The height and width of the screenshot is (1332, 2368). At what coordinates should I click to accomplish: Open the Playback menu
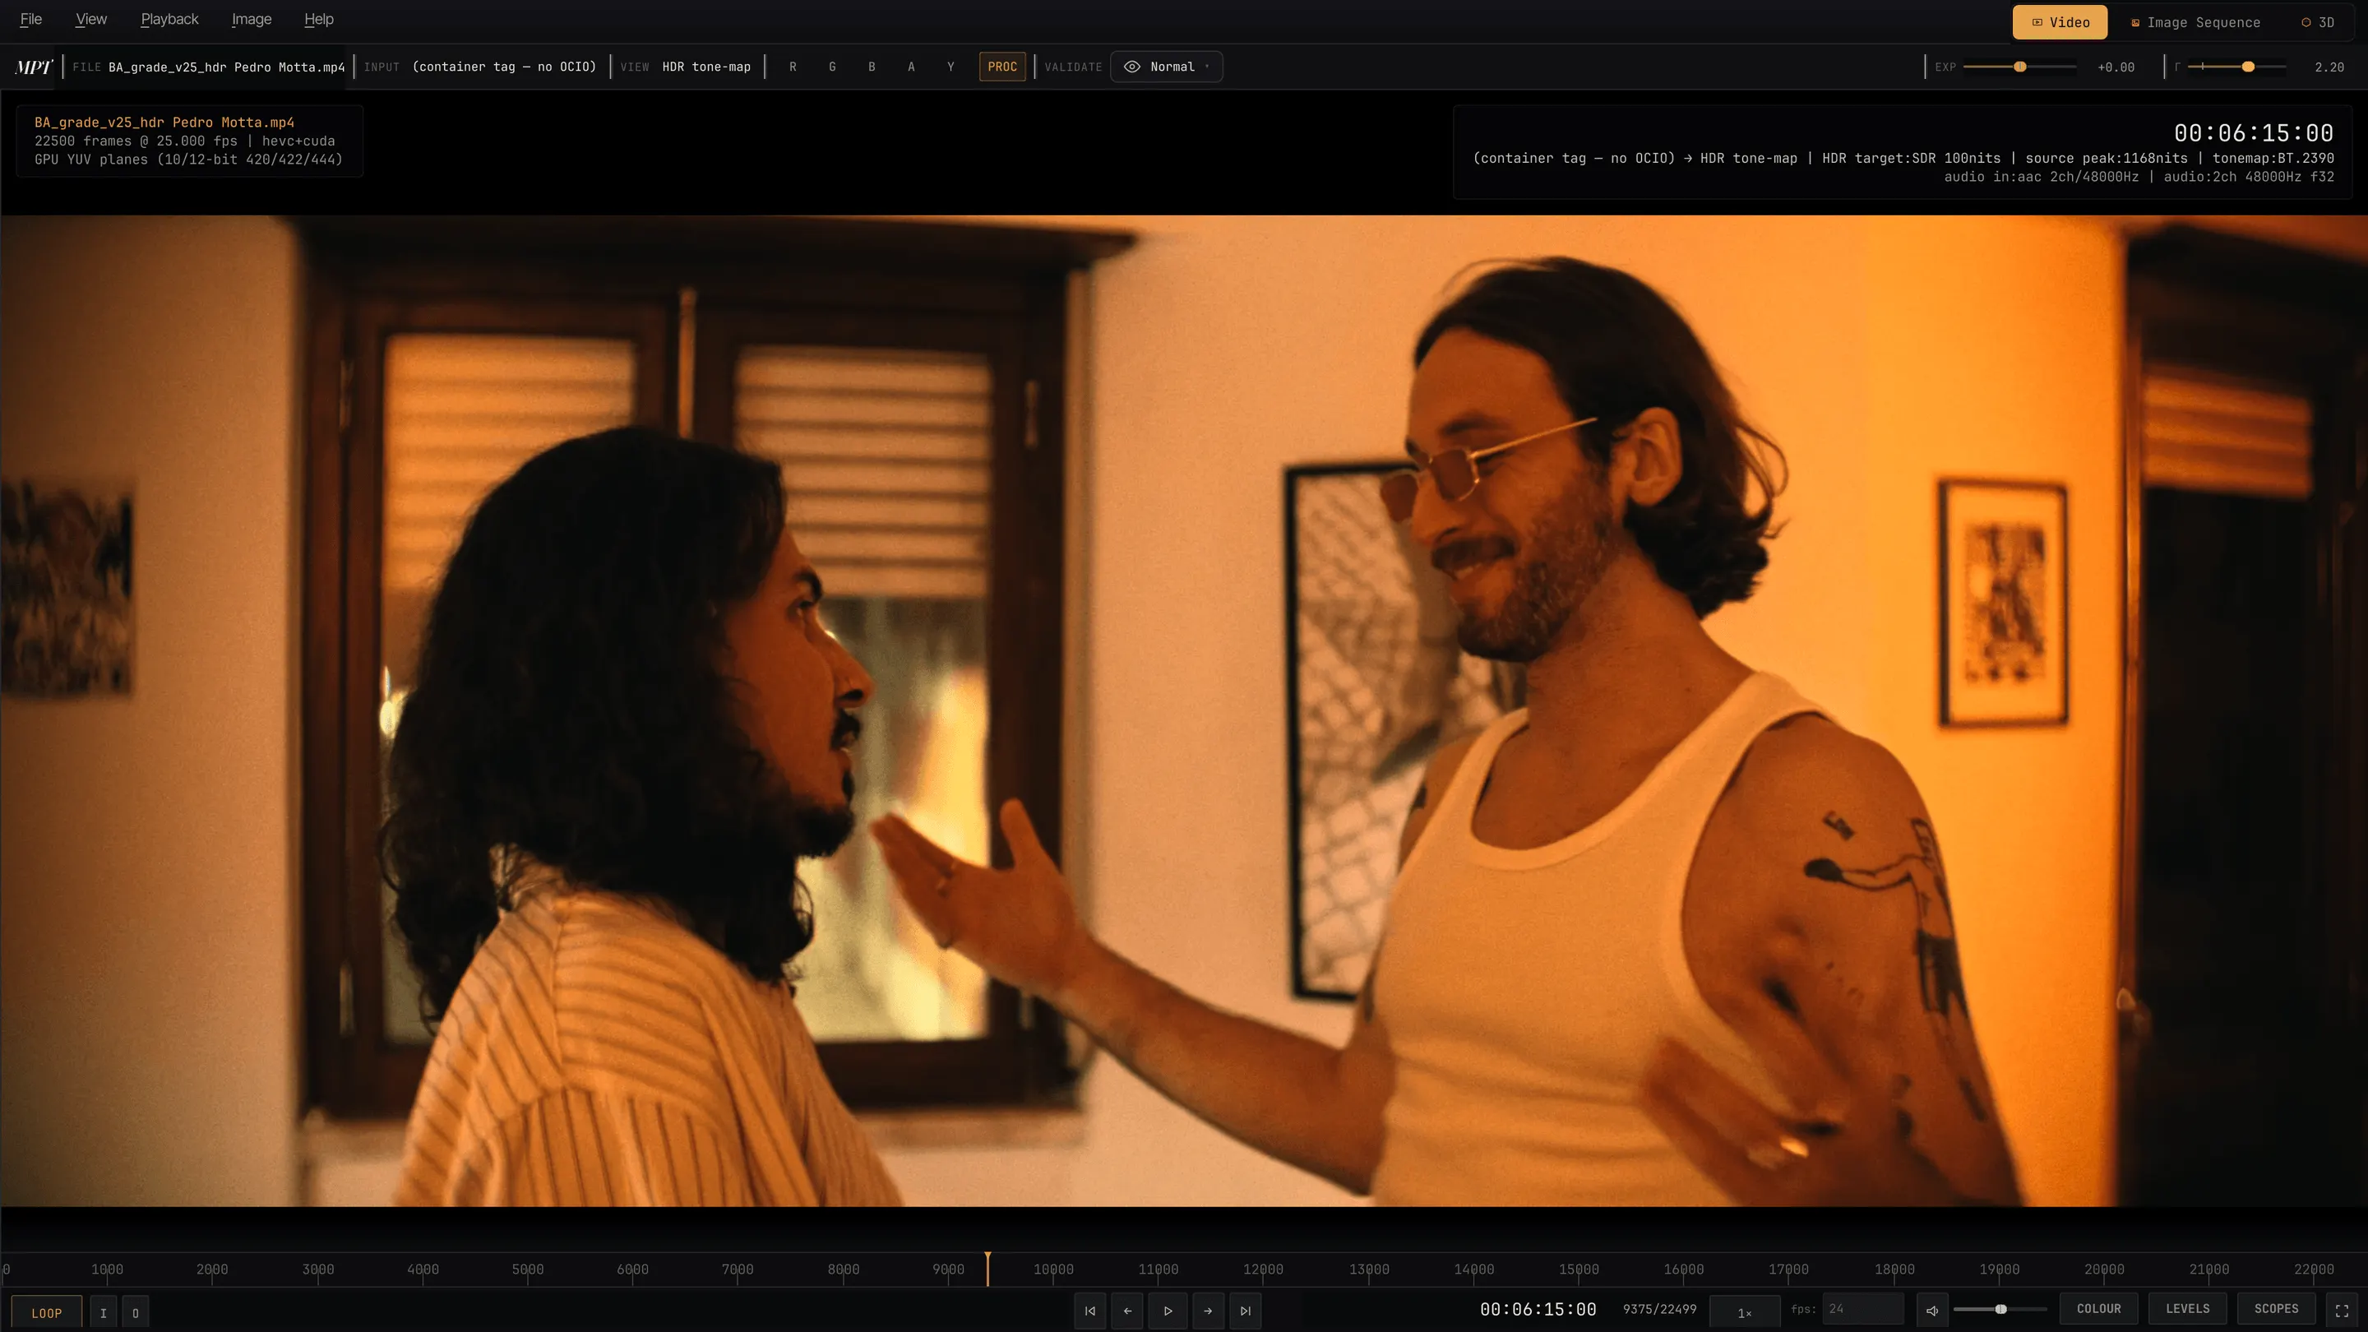point(169,19)
